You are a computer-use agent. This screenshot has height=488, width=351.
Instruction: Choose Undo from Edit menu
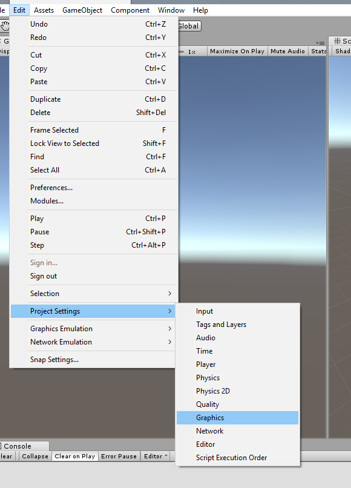click(94, 24)
